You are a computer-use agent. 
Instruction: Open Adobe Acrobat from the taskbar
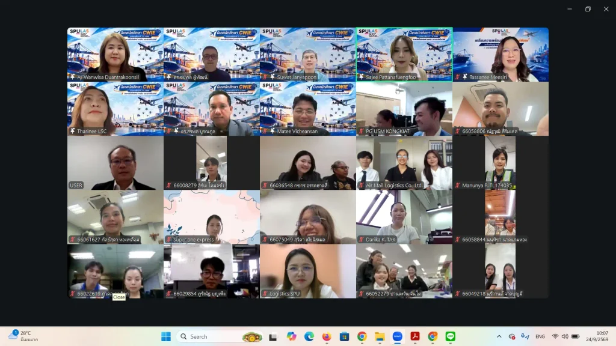pos(415,336)
